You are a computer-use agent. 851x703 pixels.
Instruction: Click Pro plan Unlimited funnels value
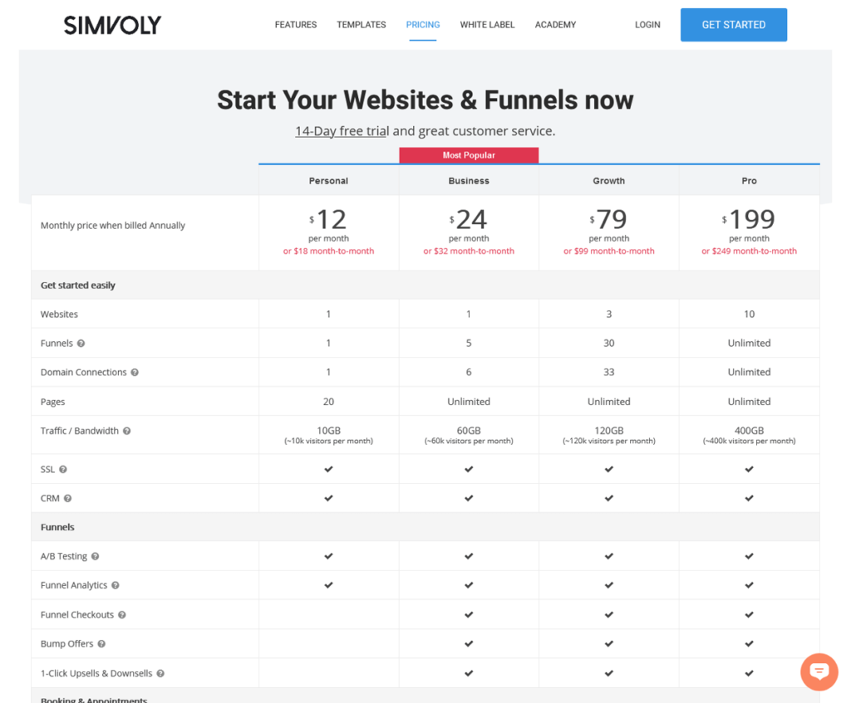pos(749,343)
